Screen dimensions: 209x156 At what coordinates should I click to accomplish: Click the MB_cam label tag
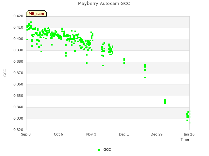tap(36, 14)
